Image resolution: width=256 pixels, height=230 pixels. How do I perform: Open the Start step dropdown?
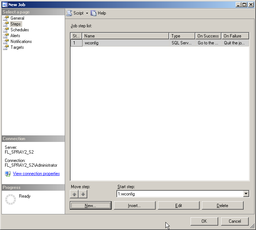coord(246,194)
